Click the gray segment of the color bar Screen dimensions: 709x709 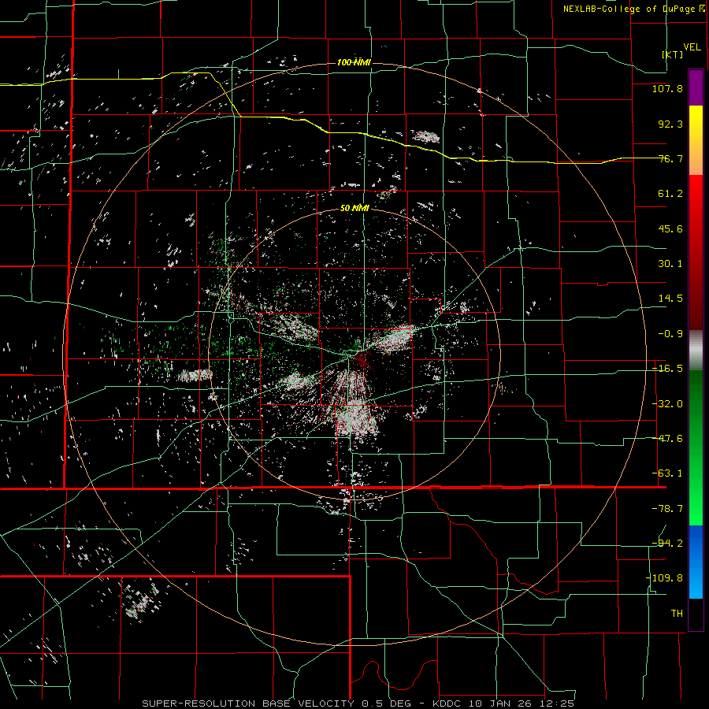click(x=696, y=351)
